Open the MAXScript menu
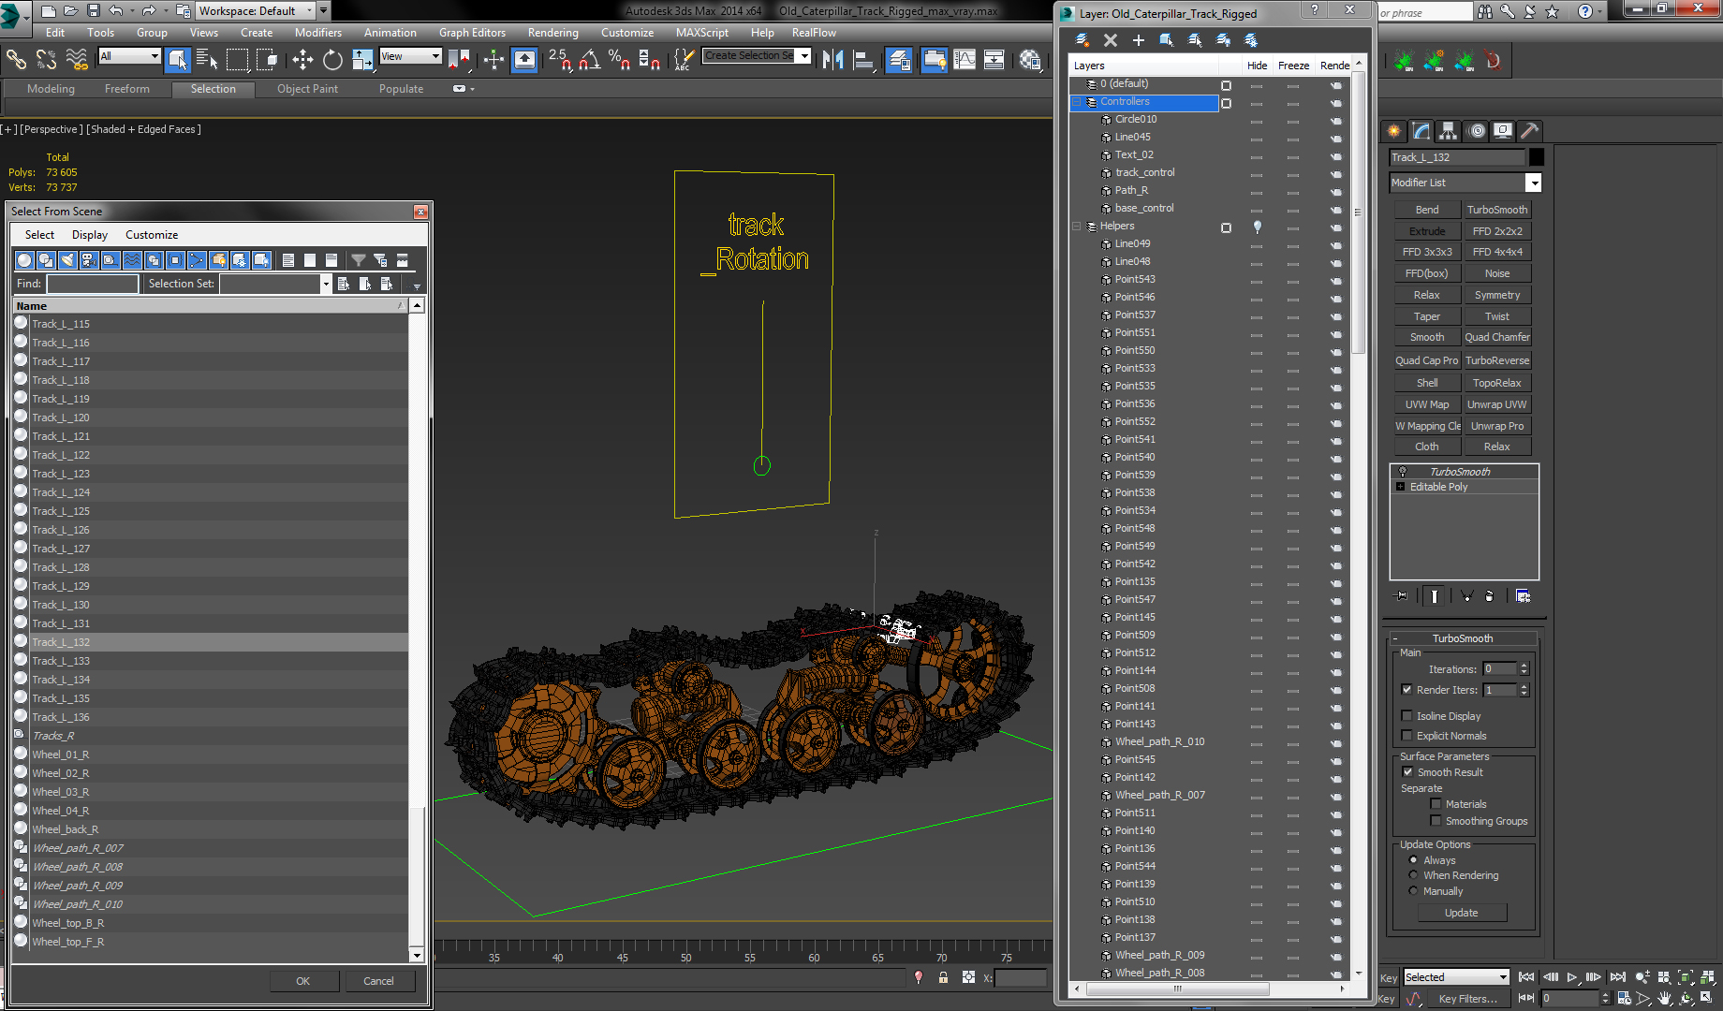 701,33
